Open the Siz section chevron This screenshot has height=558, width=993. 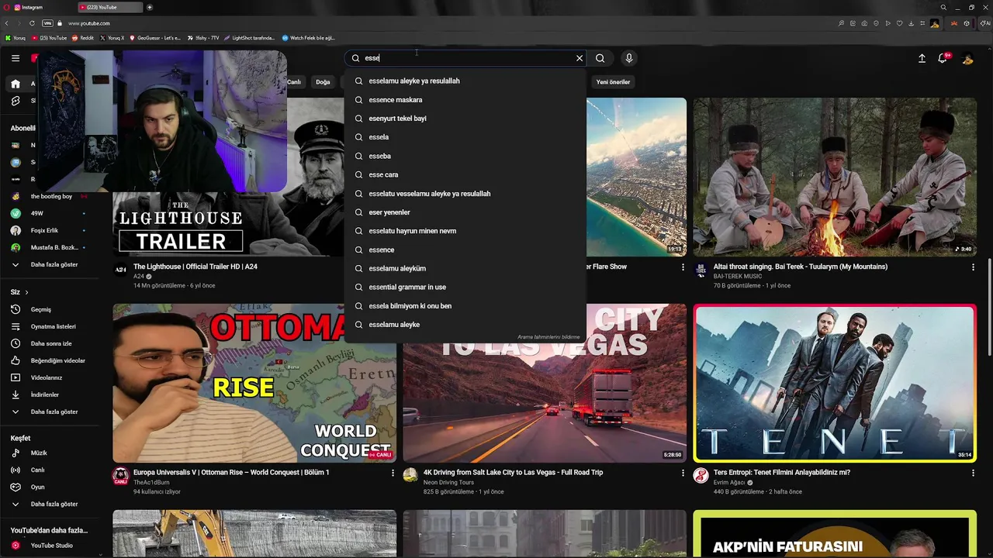tap(26, 292)
